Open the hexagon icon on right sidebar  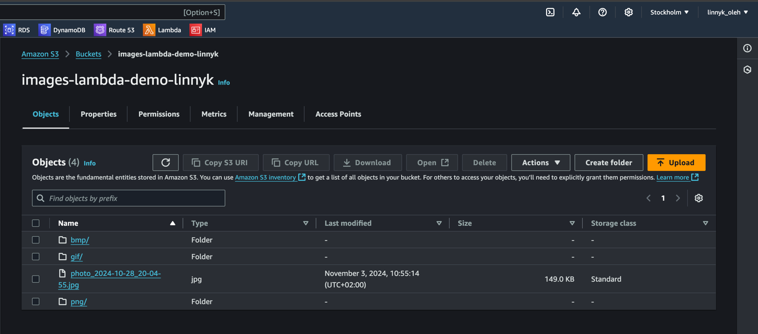(x=748, y=70)
